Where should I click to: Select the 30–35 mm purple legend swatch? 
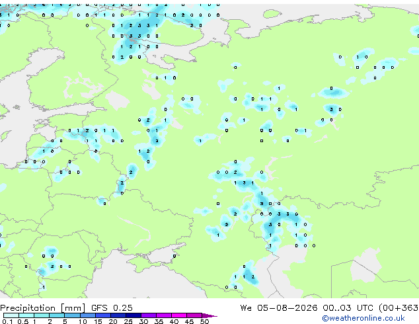[149, 315]
